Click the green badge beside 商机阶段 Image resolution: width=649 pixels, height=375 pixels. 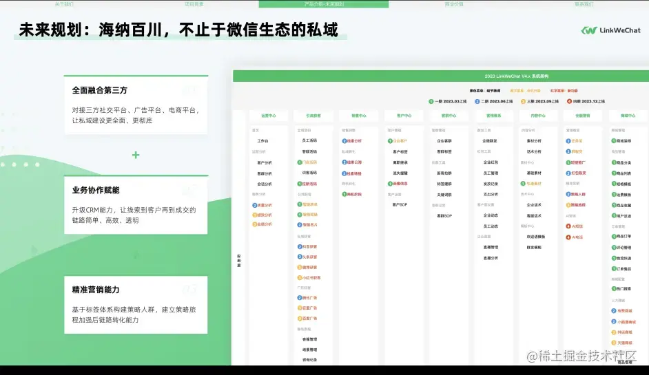pos(344,194)
